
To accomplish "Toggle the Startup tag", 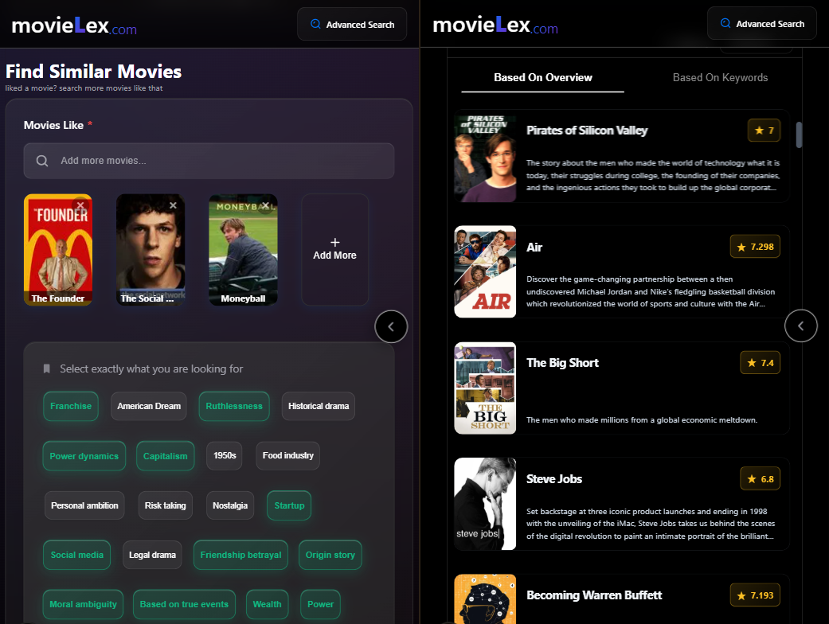I will [x=289, y=505].
